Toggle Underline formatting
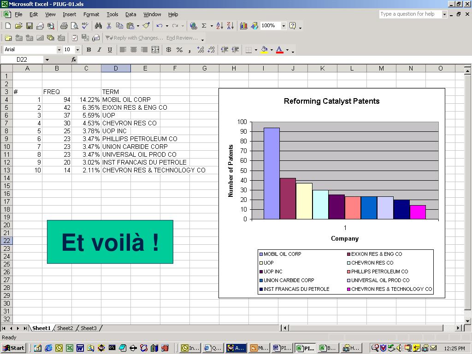This screenshot has width=472, height=354. click(110, 50)
